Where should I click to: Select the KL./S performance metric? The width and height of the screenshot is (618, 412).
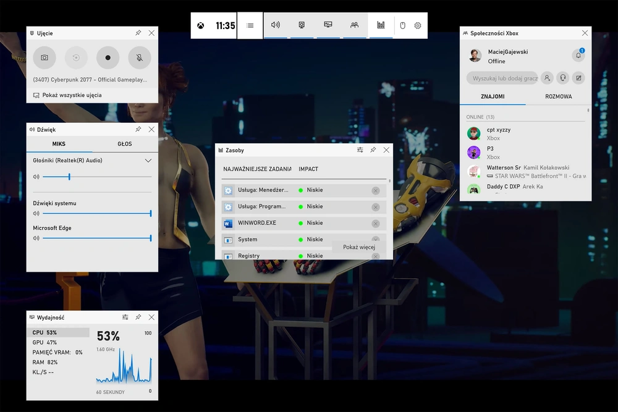(x=58, y=372)
